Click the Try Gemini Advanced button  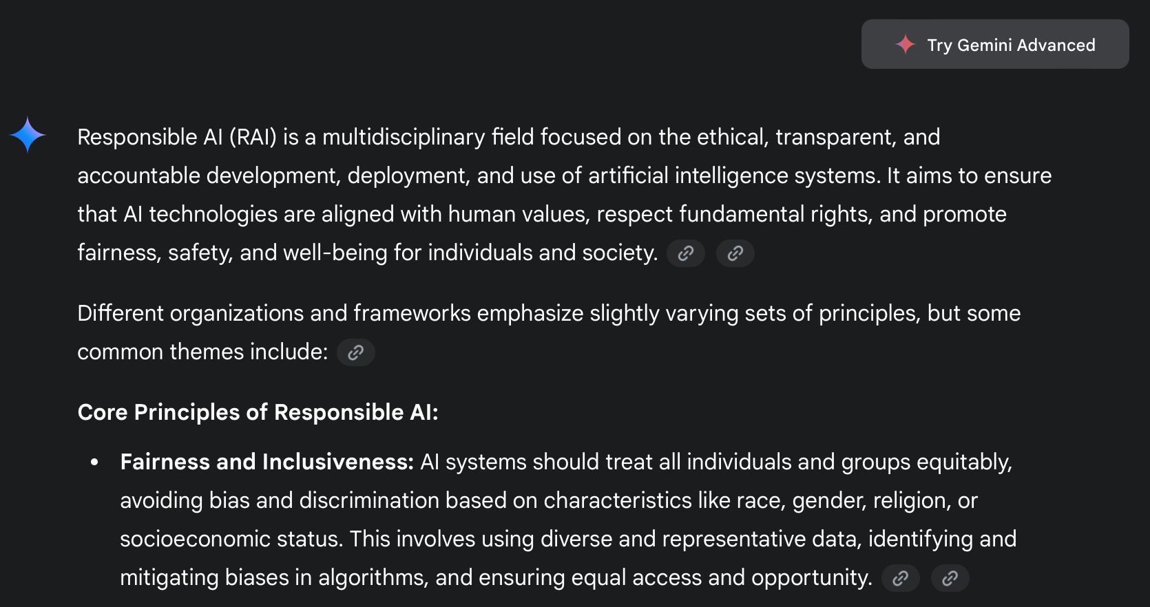point(994,44)
